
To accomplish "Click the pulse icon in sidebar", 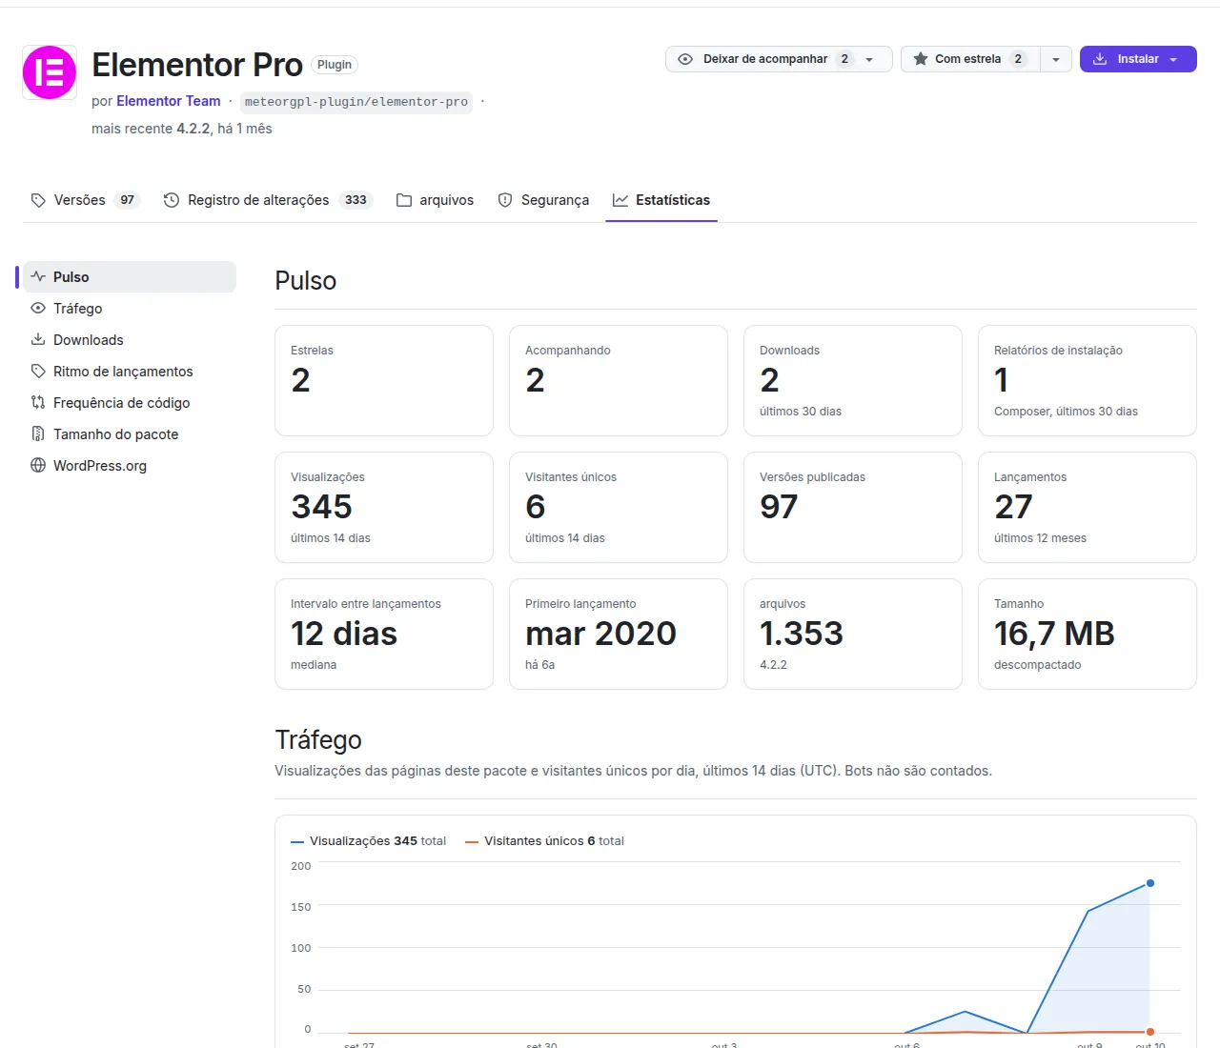I will tap(38, 276).
